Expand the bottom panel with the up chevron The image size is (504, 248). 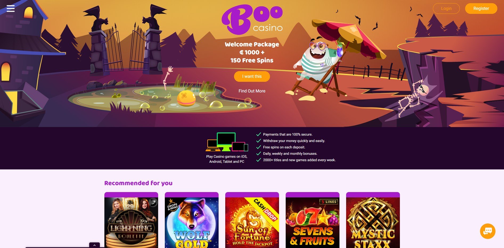[x=95, y=245]
